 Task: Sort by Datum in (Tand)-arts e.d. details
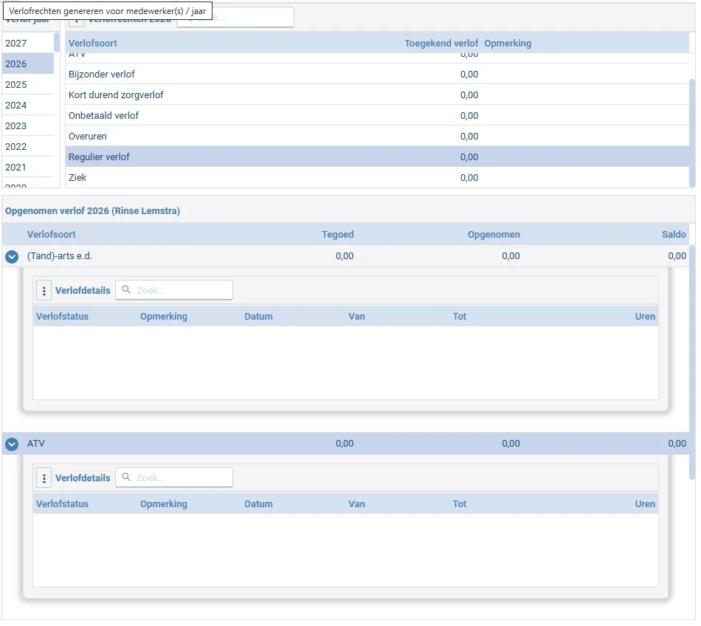click(258, 317)
